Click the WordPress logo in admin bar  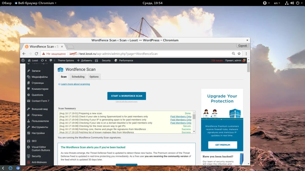(x=23, y=61)
